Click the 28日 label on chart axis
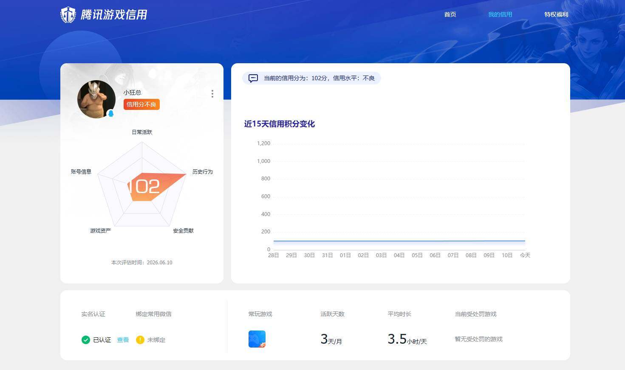The height and width of the screenshot is (370, 625). point(274,255)
